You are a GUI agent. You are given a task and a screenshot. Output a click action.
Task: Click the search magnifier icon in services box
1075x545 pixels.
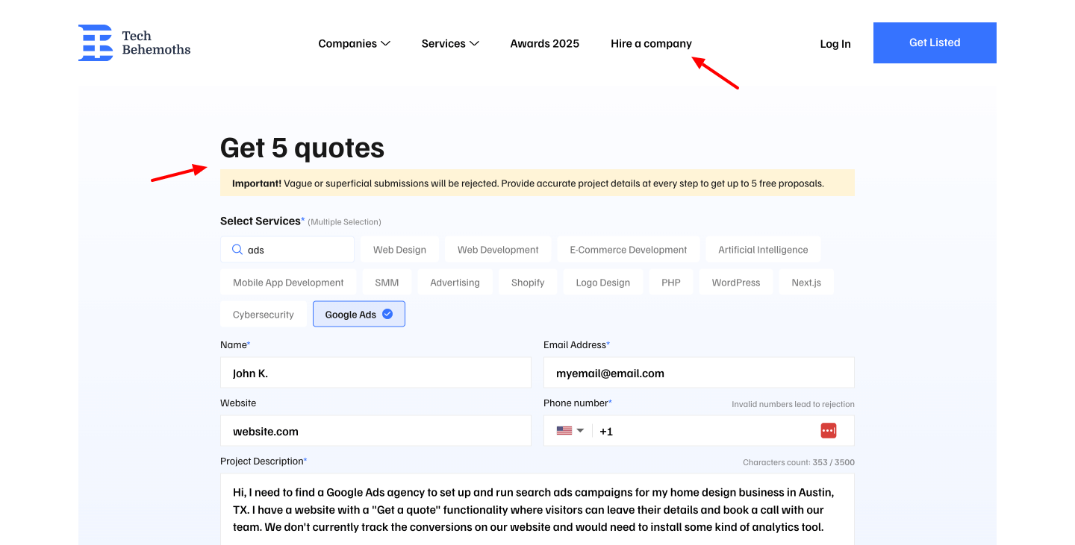[237, 250]
